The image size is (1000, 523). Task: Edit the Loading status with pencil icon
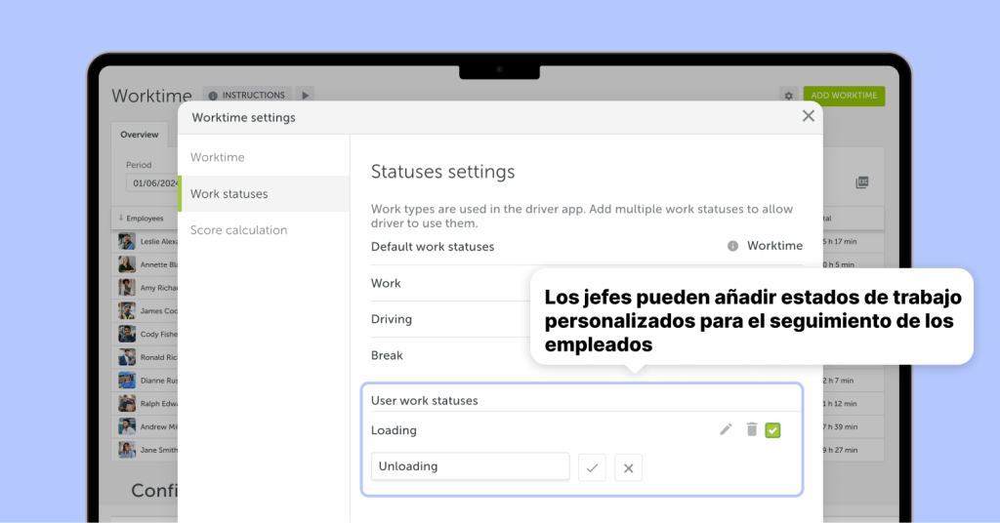[x=726, y=430]
